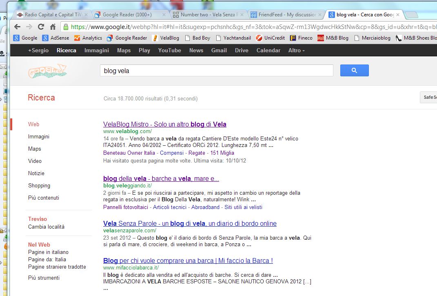437x296 pixels.
Task: Open the blog della vela result
Action: (x=161, y=179)
